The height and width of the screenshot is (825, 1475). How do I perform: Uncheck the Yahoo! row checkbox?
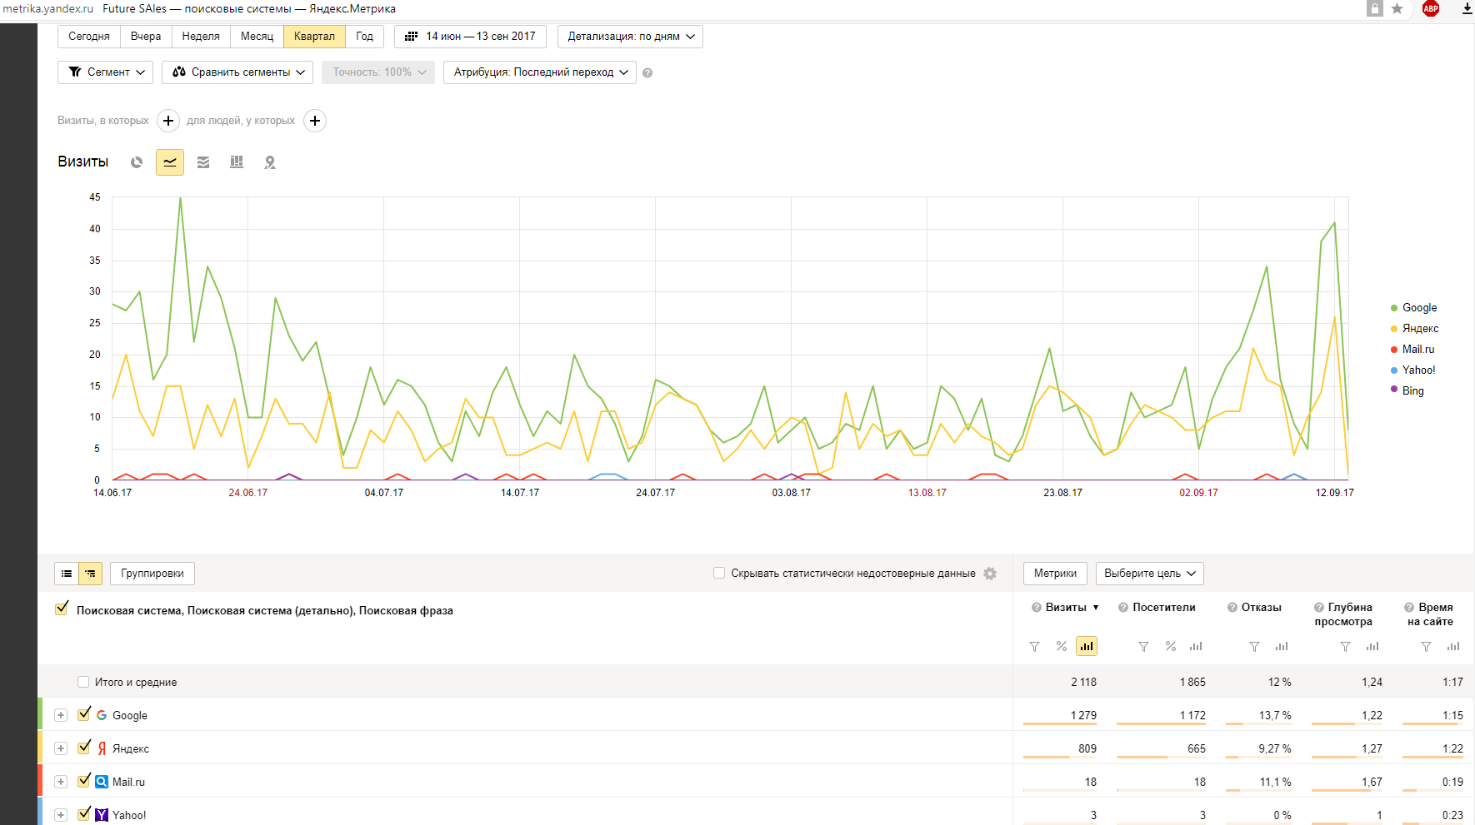83,813
